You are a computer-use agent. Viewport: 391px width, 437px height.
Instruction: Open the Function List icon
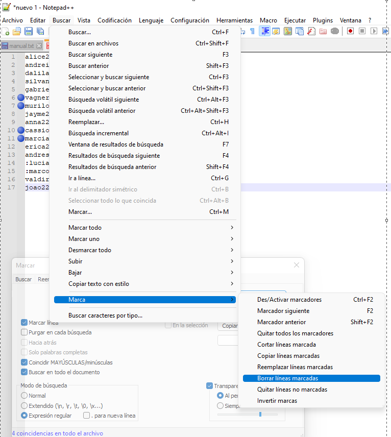pyautogui.click(x=311, y=31)
